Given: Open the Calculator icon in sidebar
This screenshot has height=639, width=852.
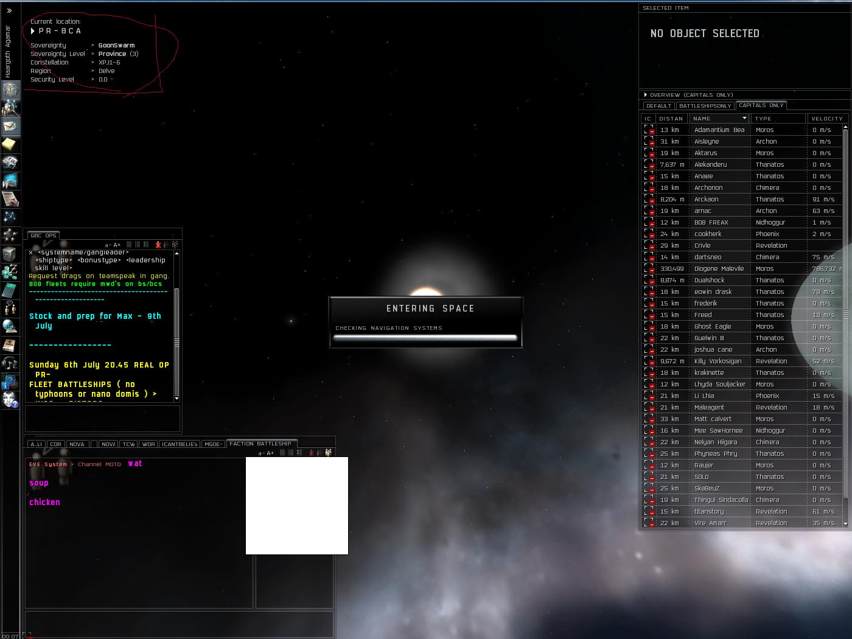Looking at the screenshot, I should click(x=10, y=290).
